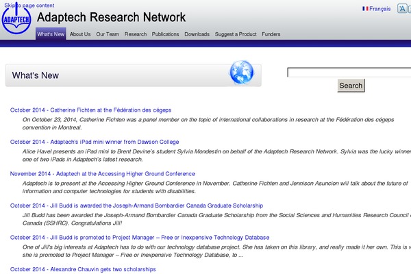Screen dimensions: 411x274
Task: Click summary text starting 'On October 23, 2014'
Action: click(x=208, y=123)
